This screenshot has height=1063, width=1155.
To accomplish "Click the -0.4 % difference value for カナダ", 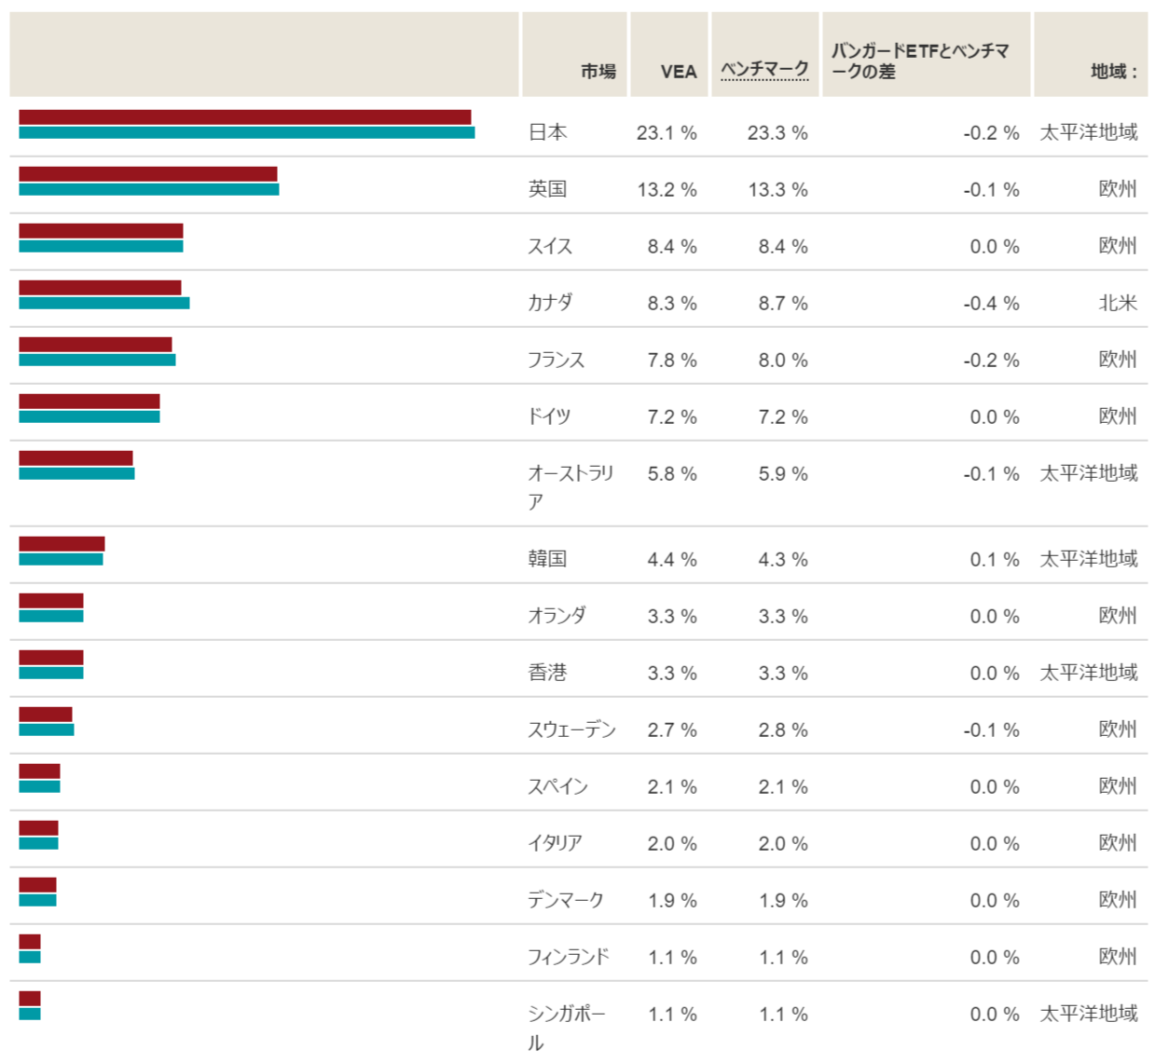I will [x=991, y=304].
